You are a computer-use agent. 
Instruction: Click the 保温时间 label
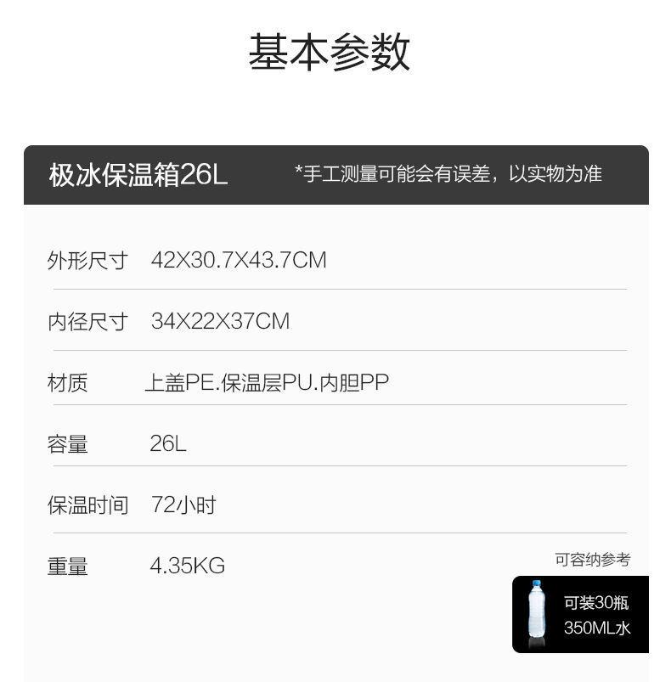[x=87, y=505]
